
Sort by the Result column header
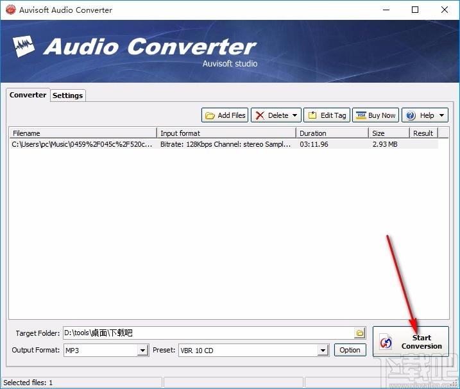(423, 133)
